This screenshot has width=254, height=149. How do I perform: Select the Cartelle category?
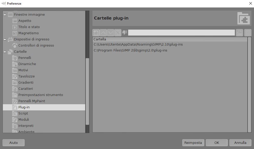(x=20, y=51)
